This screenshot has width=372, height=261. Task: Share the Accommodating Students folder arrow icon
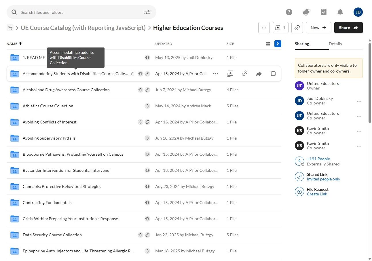[259, 74]
